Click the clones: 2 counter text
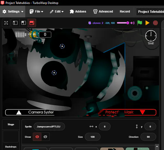164x150 pixels. (x=98, y=23)
